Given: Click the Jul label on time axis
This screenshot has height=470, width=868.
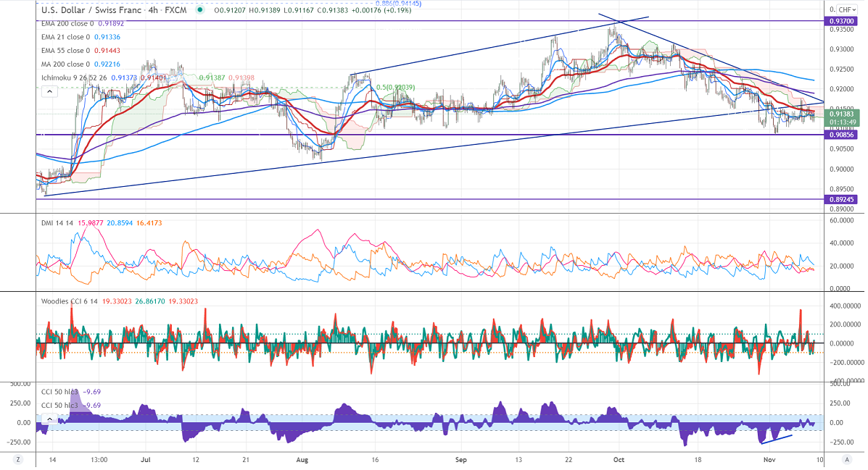Looking at the screenshot, I should (146, 459).
